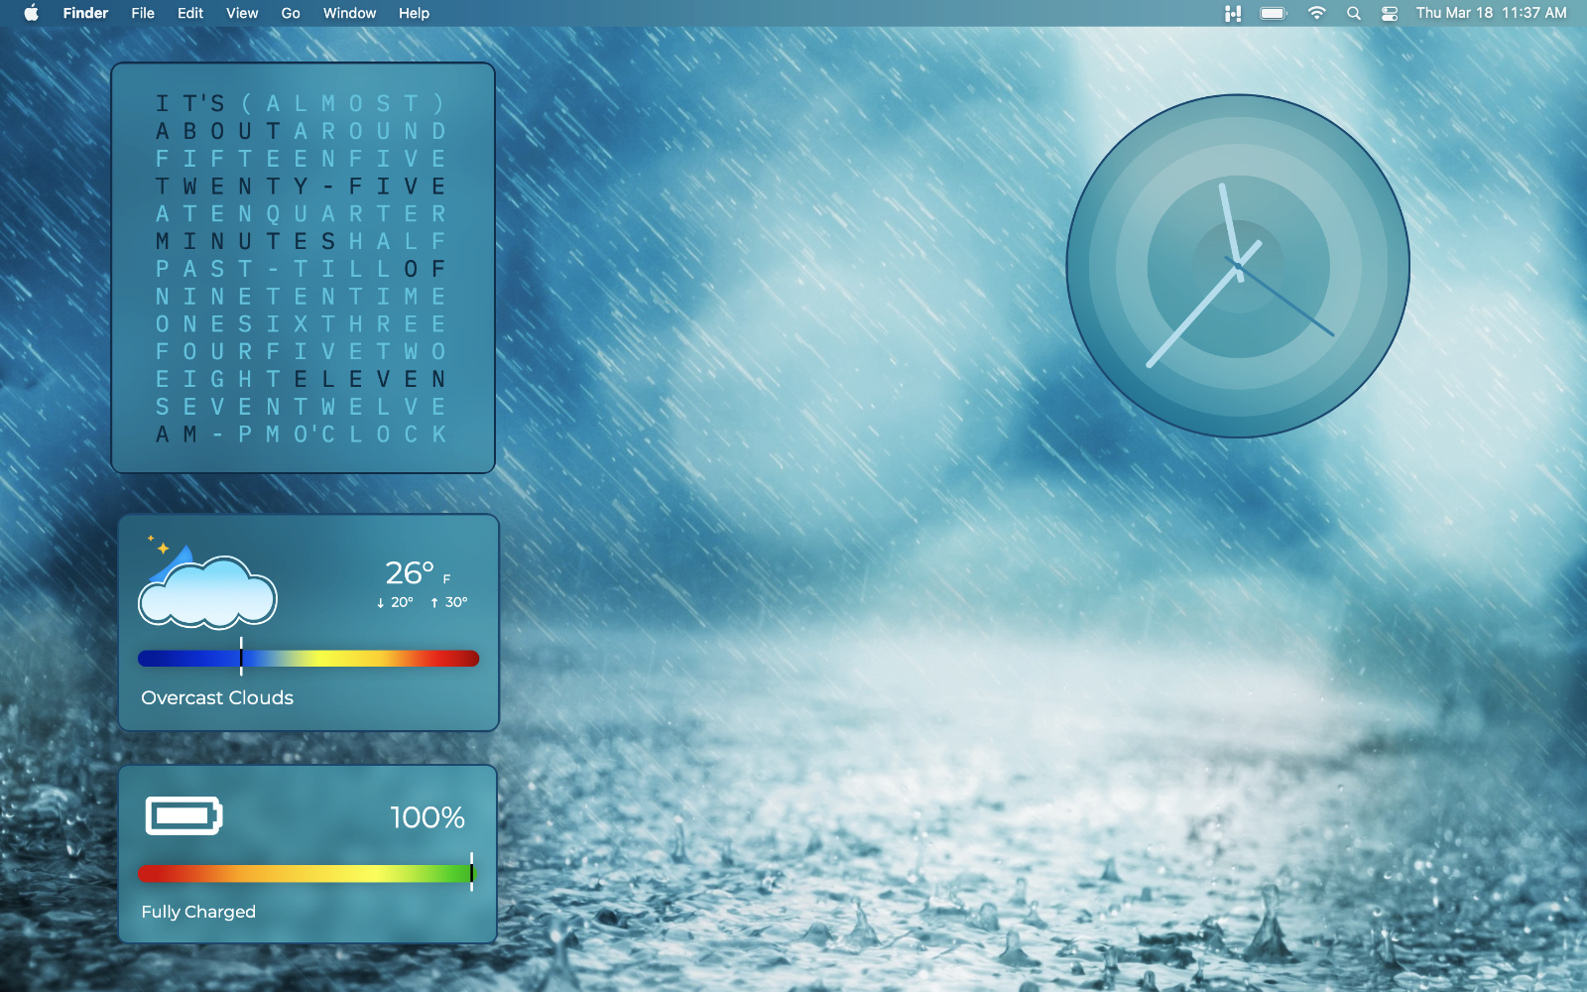Viewport: 1587px width, 992px height.
Task: Click the Fully Charged label
Action: (198, 912)
